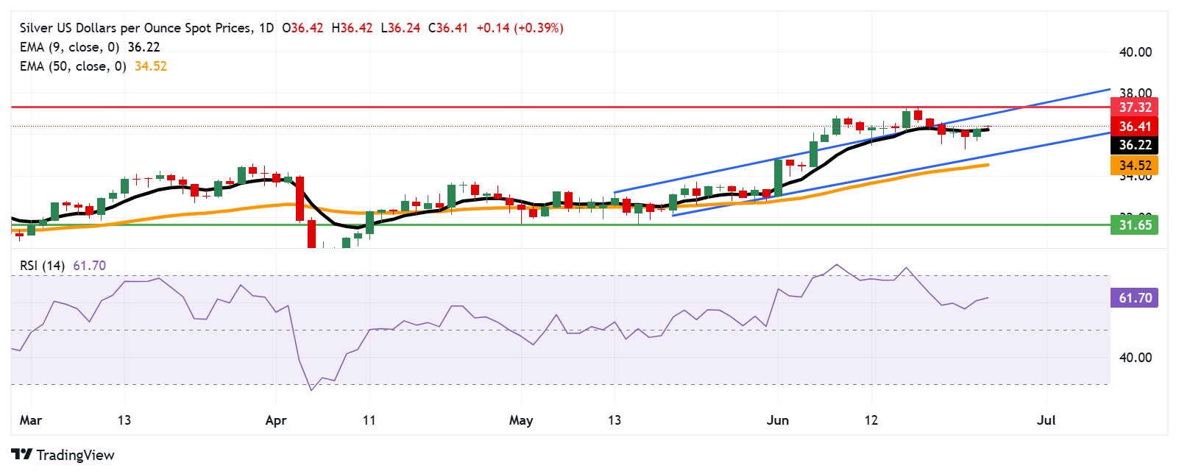The image size is (1179, 474).
Task: Click the TradingView logo icon
Action: (x=21, y=455)
